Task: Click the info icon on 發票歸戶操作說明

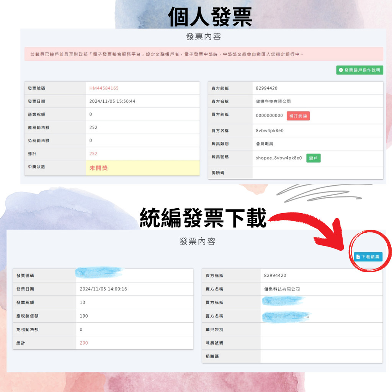Action: click(341, 70)
